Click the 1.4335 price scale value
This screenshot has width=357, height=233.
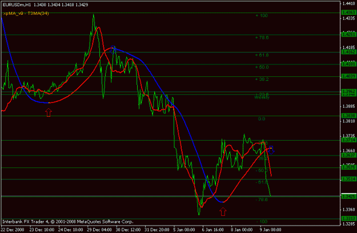point(348,18)
